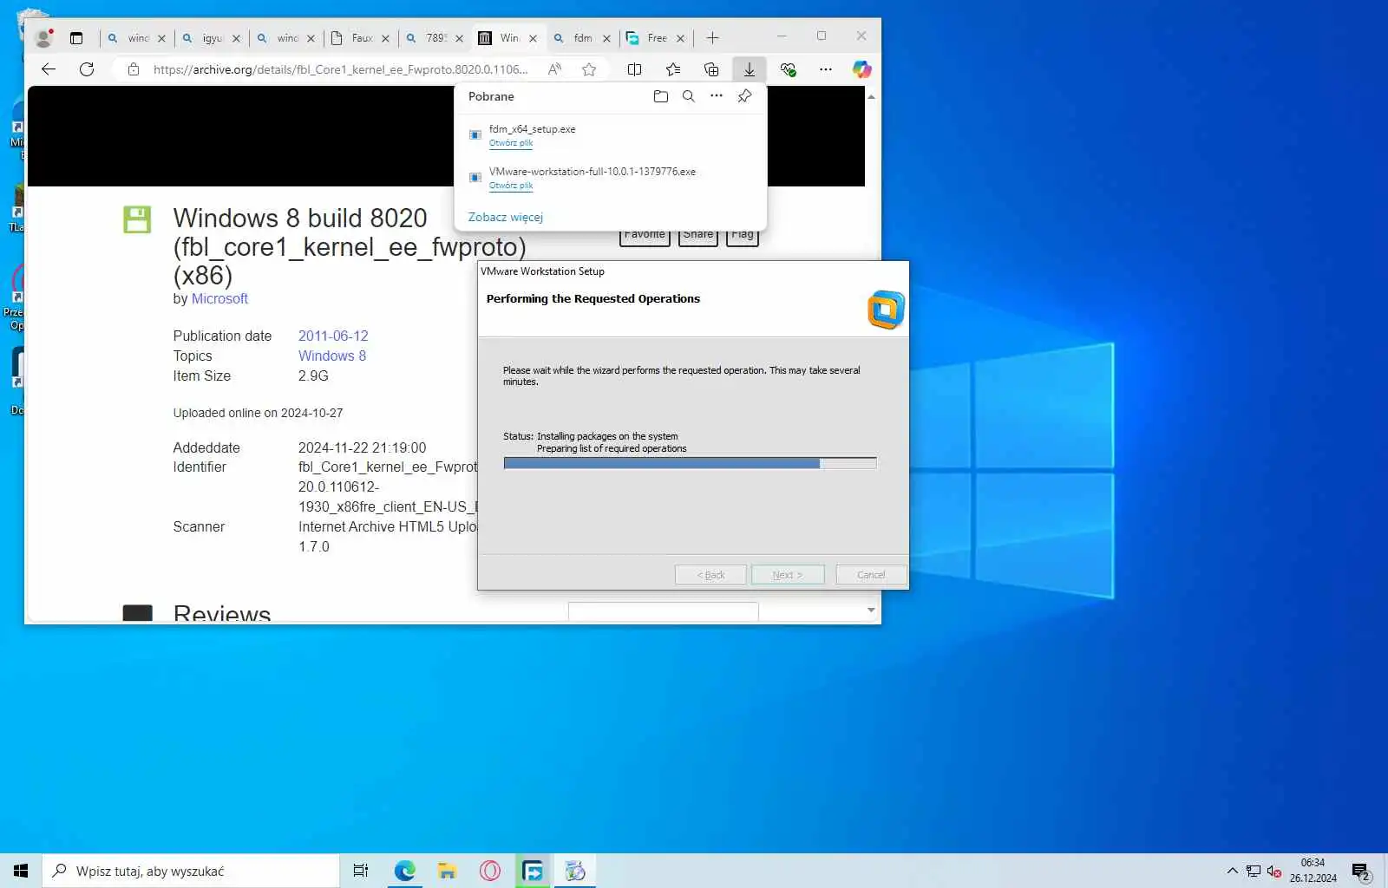Open more options in Pobrane panel

717,96
